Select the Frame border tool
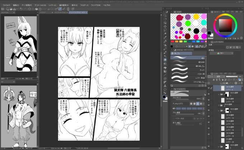This screenshot has width=244, height=150. 165,79
